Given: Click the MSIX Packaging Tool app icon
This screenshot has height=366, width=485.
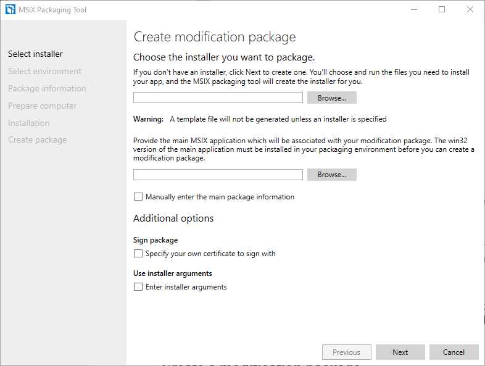Looking at the screenshot, I should [x=10, y=9].
